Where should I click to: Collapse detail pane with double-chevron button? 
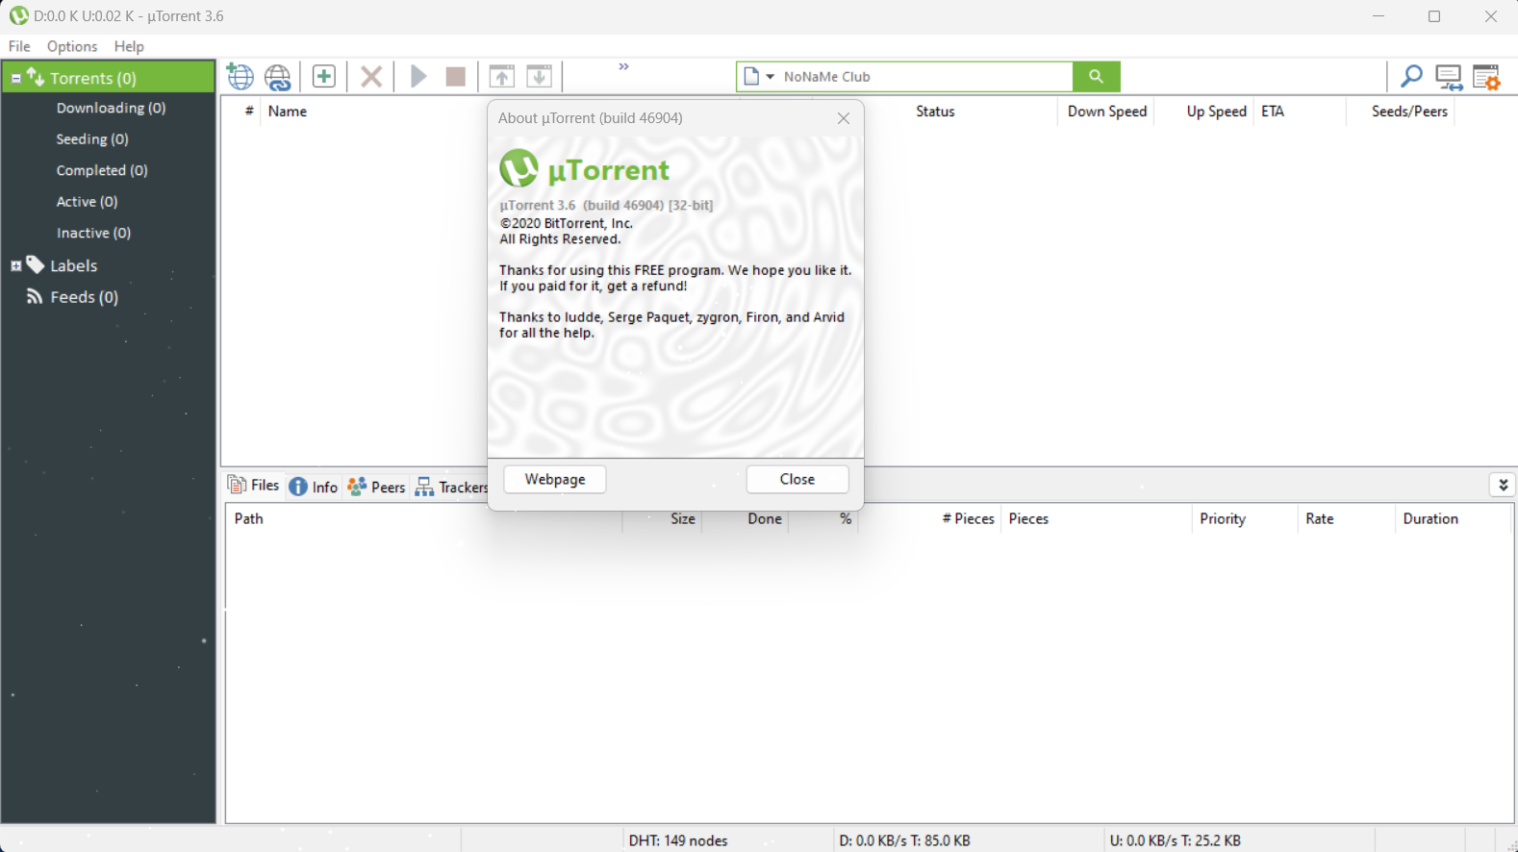pyautogui.click(x=1503, y=485)
